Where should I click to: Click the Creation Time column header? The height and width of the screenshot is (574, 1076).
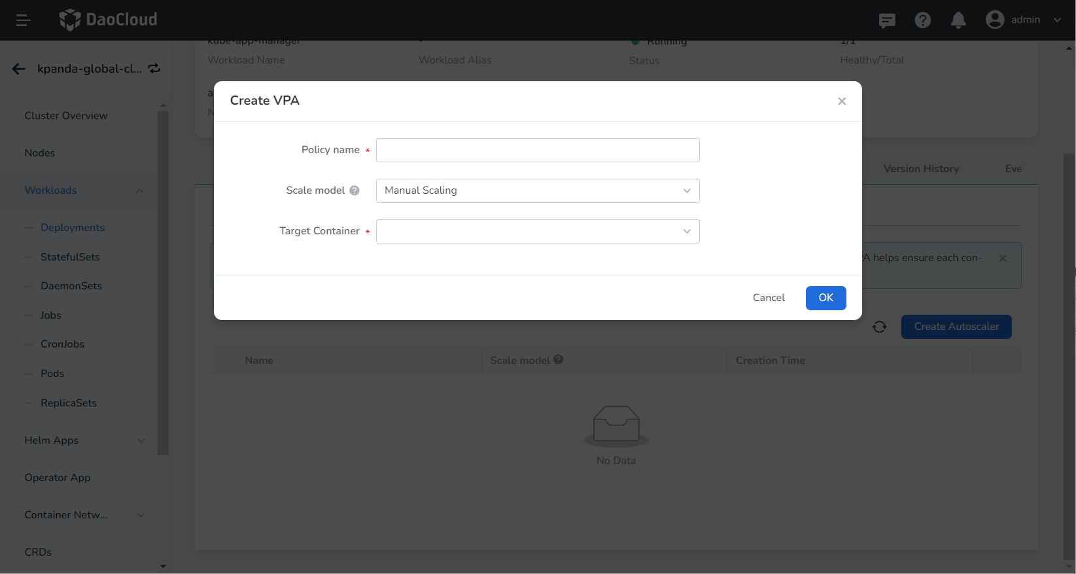pyautogui.click(x=771, y=361)
